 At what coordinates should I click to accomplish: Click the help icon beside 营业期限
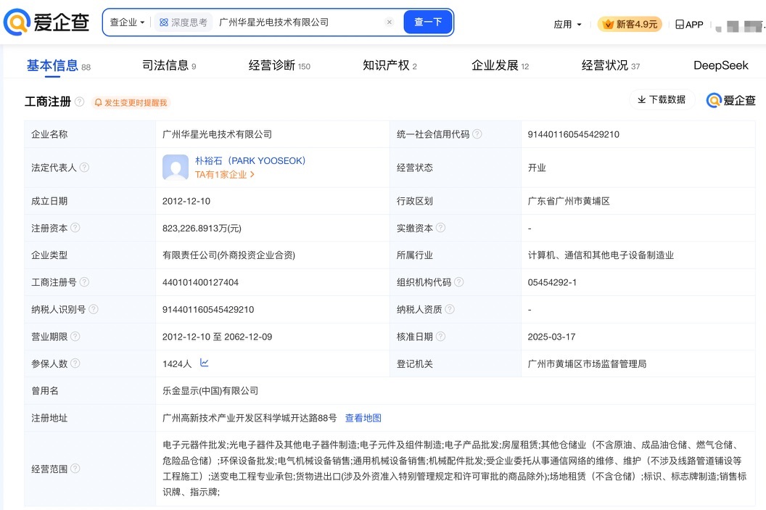coord(75,336)
